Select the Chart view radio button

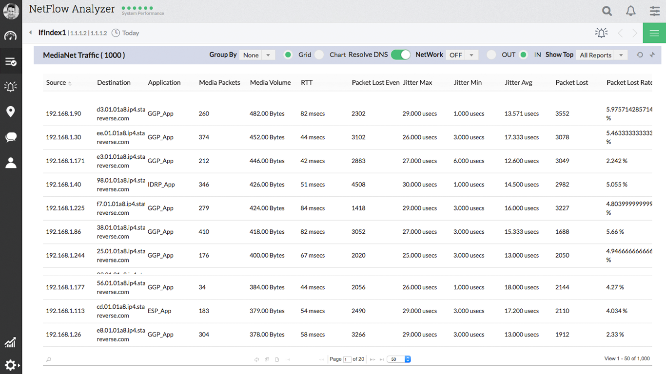[x=319, y=55]
